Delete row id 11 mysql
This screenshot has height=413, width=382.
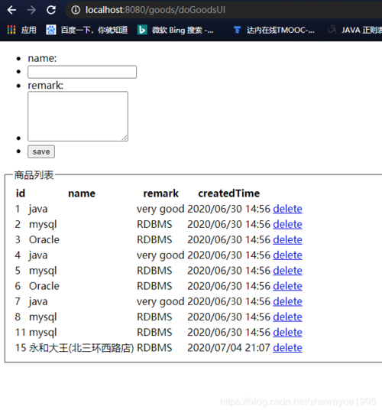287,333
